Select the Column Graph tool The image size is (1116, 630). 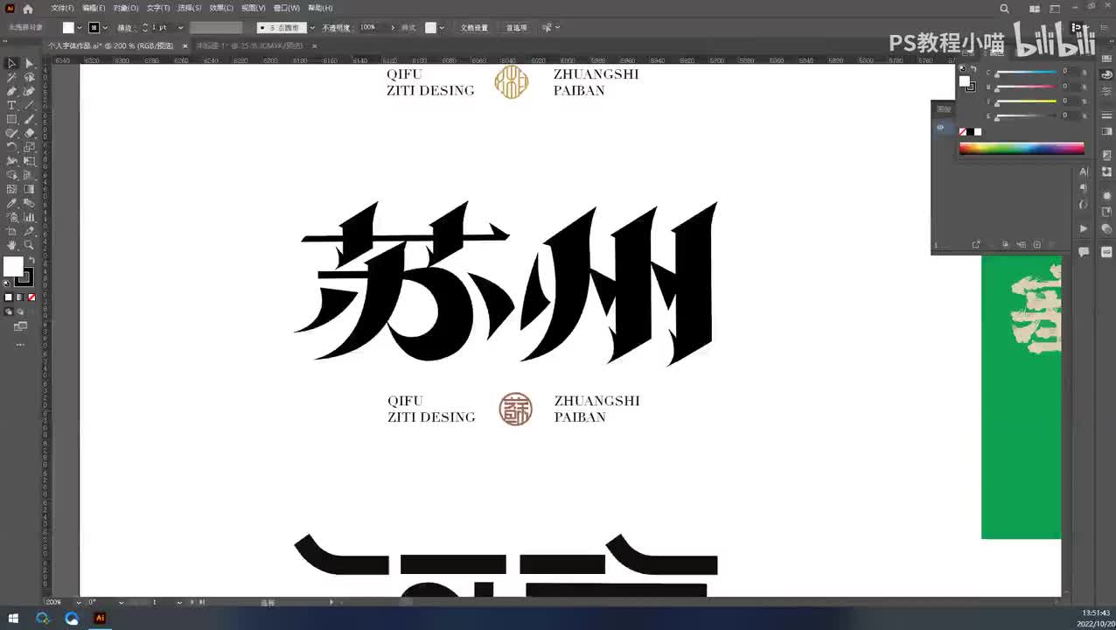tap(29, 217)
